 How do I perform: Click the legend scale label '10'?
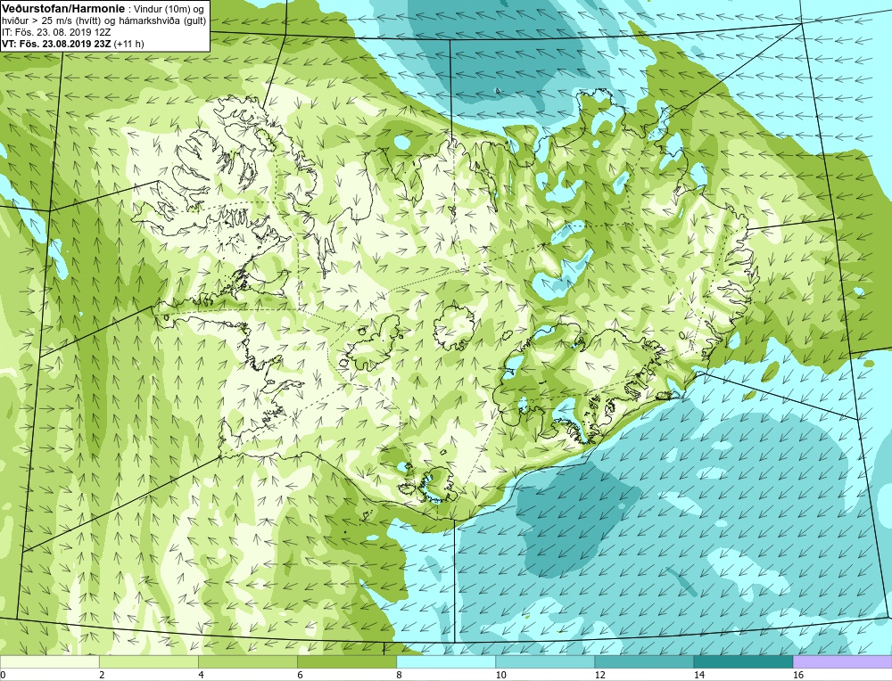(501, 675)
